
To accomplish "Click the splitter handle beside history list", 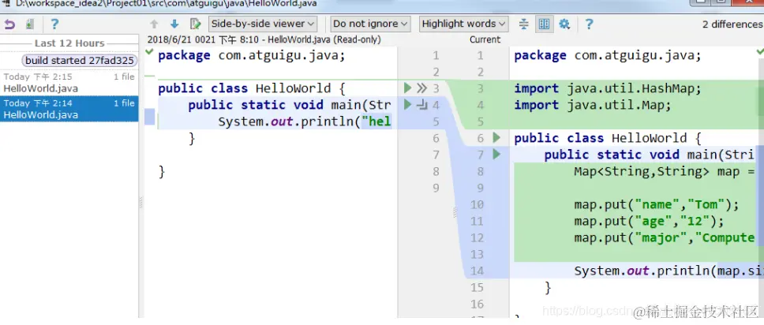I will [x=140, y=202].
